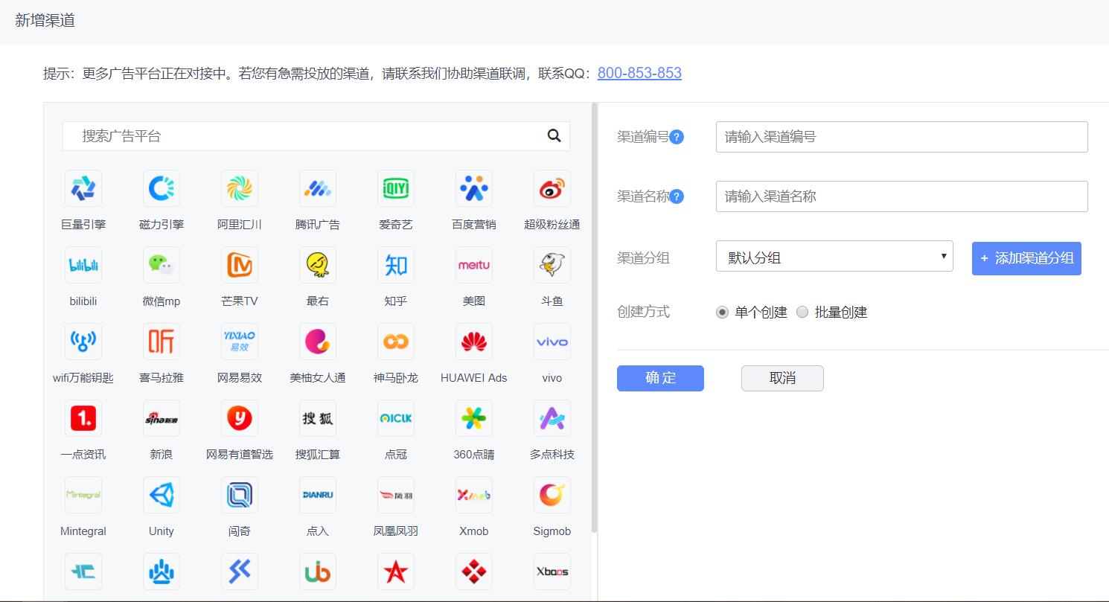Pick the 阿里汇川 platform icon
This screenshot has height=602, width=1109.
pyautogui.click(x=240, y=188)
